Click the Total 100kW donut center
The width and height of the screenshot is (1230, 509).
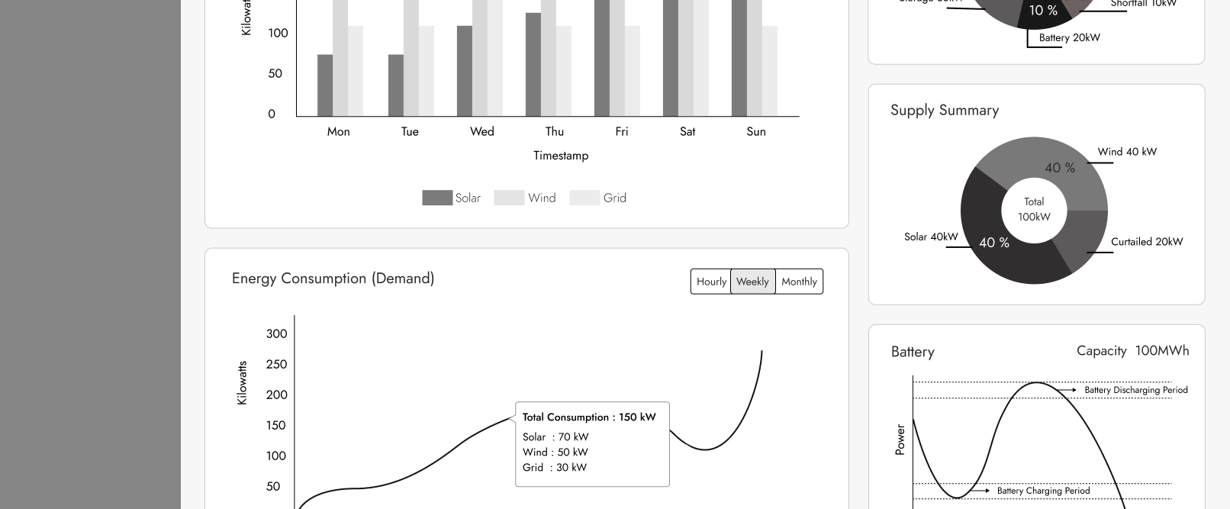coord(1034,210)
